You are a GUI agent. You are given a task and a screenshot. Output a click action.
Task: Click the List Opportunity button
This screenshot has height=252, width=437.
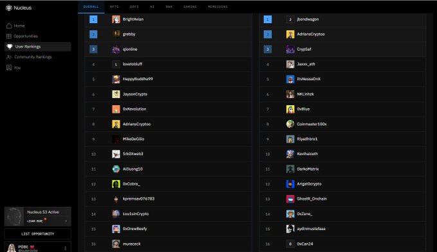tap(38, 234)
